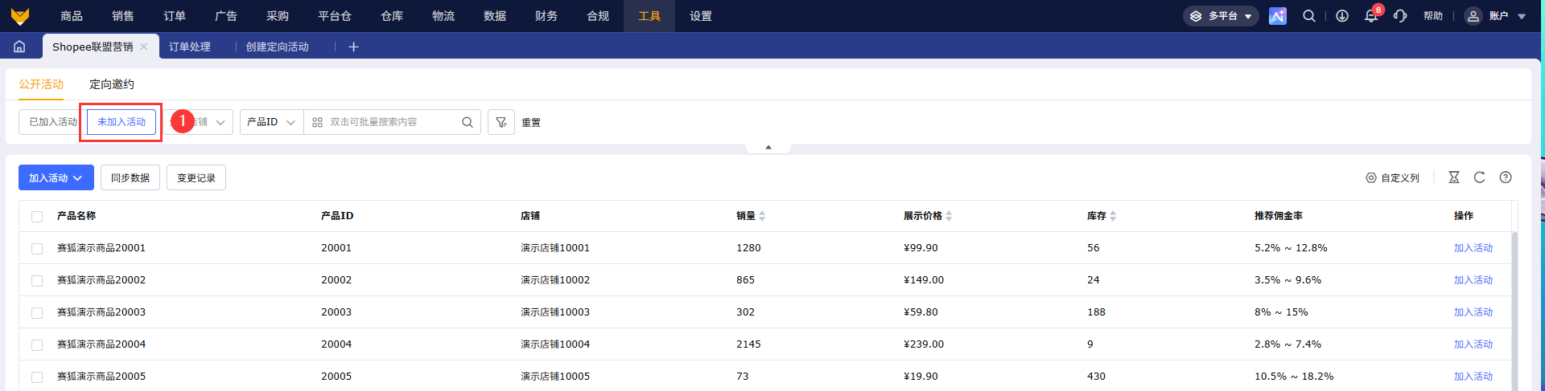Click 加入活动 link for product 20002
Image resolution: width=1545 pixels, height=391 pixels.
[x=1473, y=280]
